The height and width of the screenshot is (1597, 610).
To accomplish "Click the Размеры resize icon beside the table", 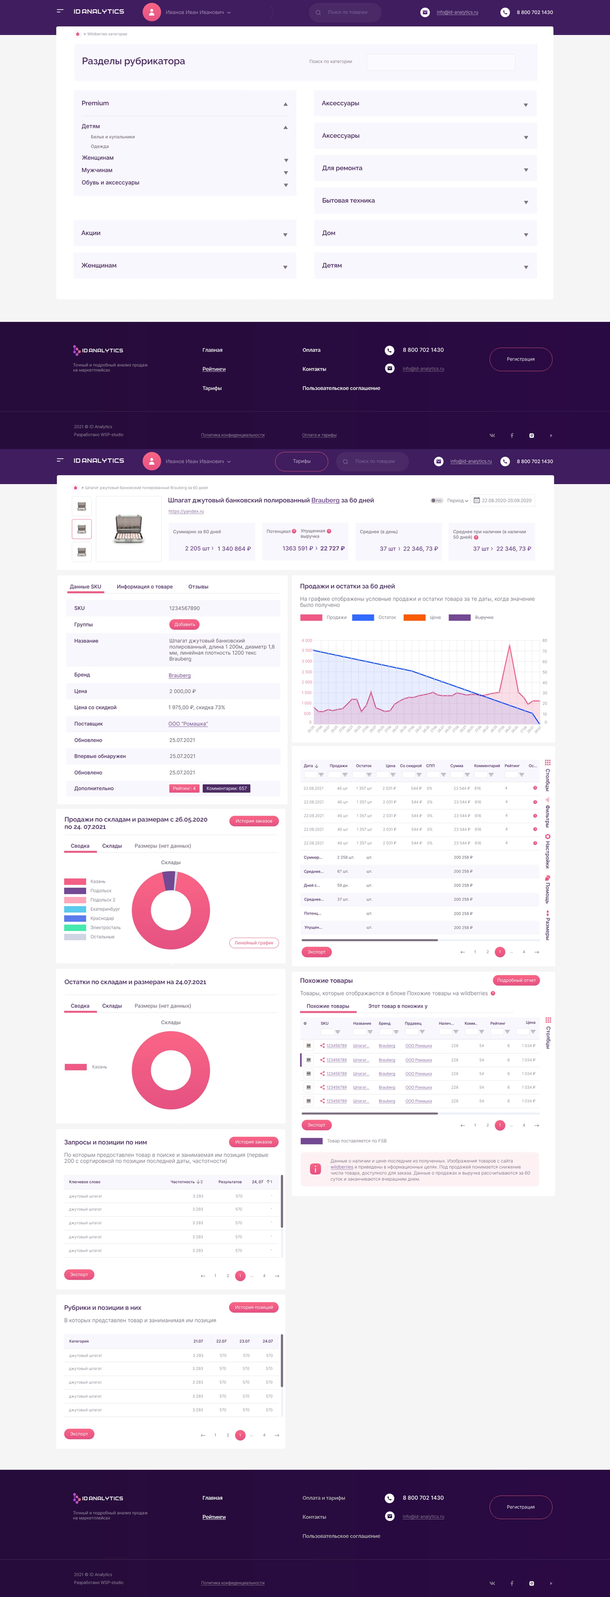I will pos(547,913).
